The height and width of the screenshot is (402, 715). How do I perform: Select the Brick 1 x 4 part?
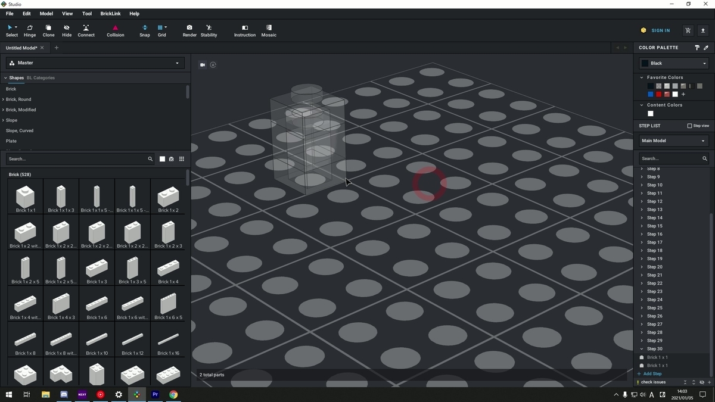[168, 269]
